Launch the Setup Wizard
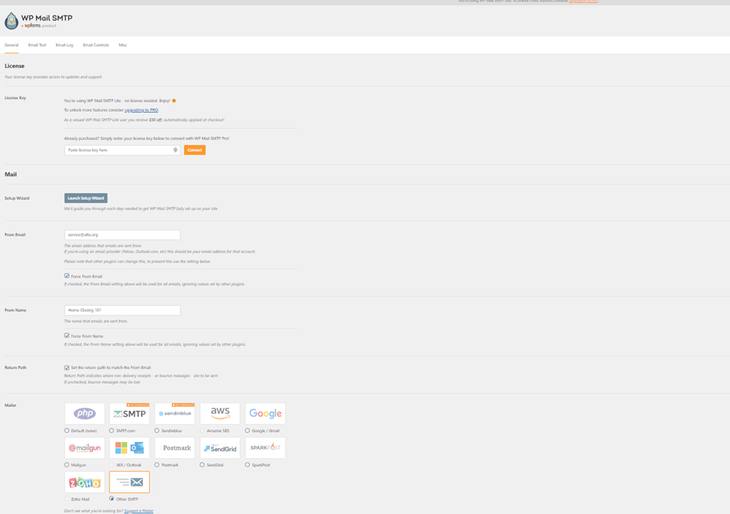This screenshot has height=514, width=730. pyautogui.click(x=85, y=198)
